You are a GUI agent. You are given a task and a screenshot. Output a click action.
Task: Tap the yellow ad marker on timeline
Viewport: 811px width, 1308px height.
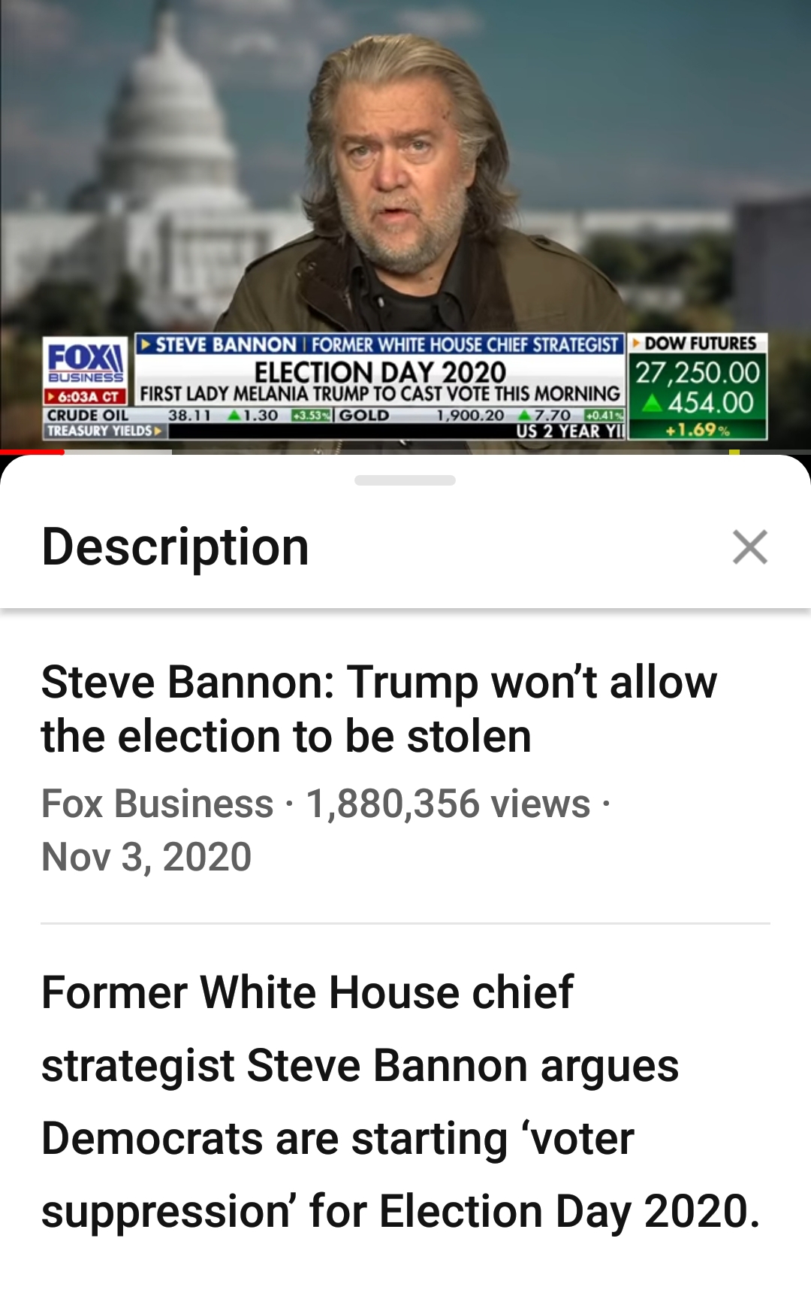(734, 452)
